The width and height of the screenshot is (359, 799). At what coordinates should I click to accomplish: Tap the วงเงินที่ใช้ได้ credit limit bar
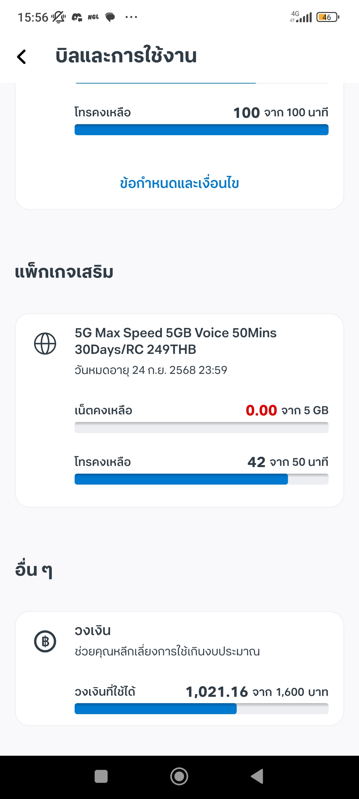(x=201, y=709)
